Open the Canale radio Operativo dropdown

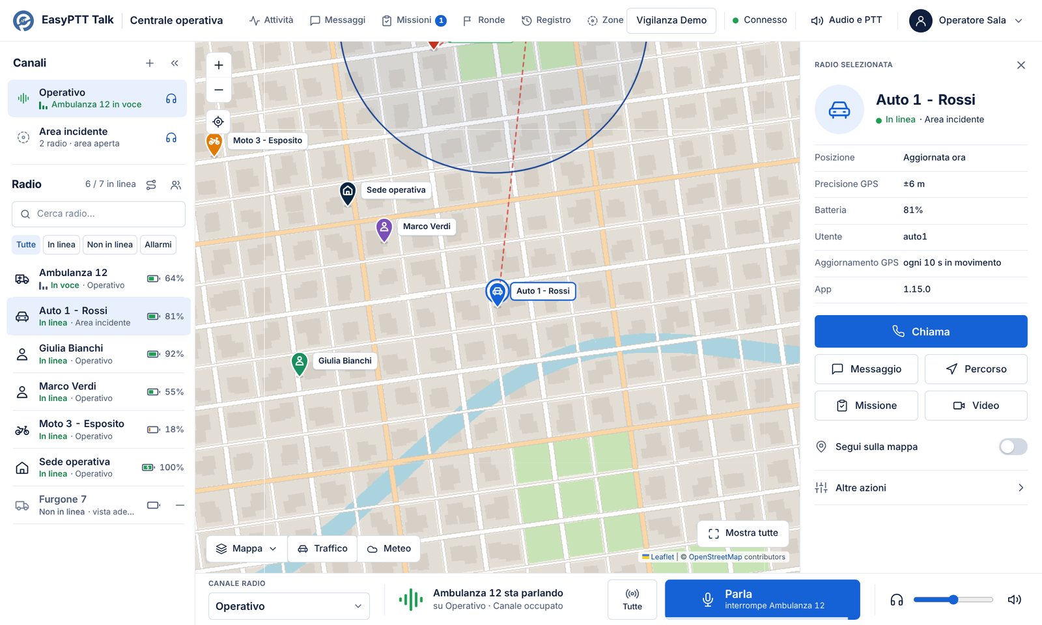[289, 606]
